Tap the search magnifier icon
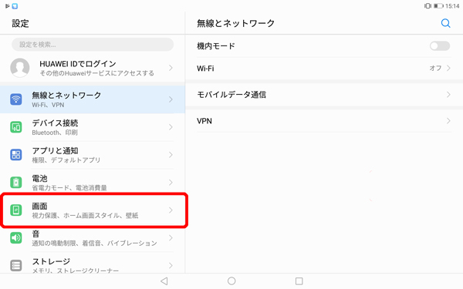 445,23
